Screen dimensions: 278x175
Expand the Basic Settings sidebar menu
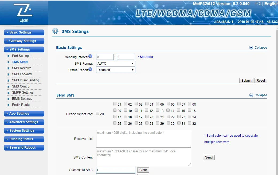click(24, 32)
